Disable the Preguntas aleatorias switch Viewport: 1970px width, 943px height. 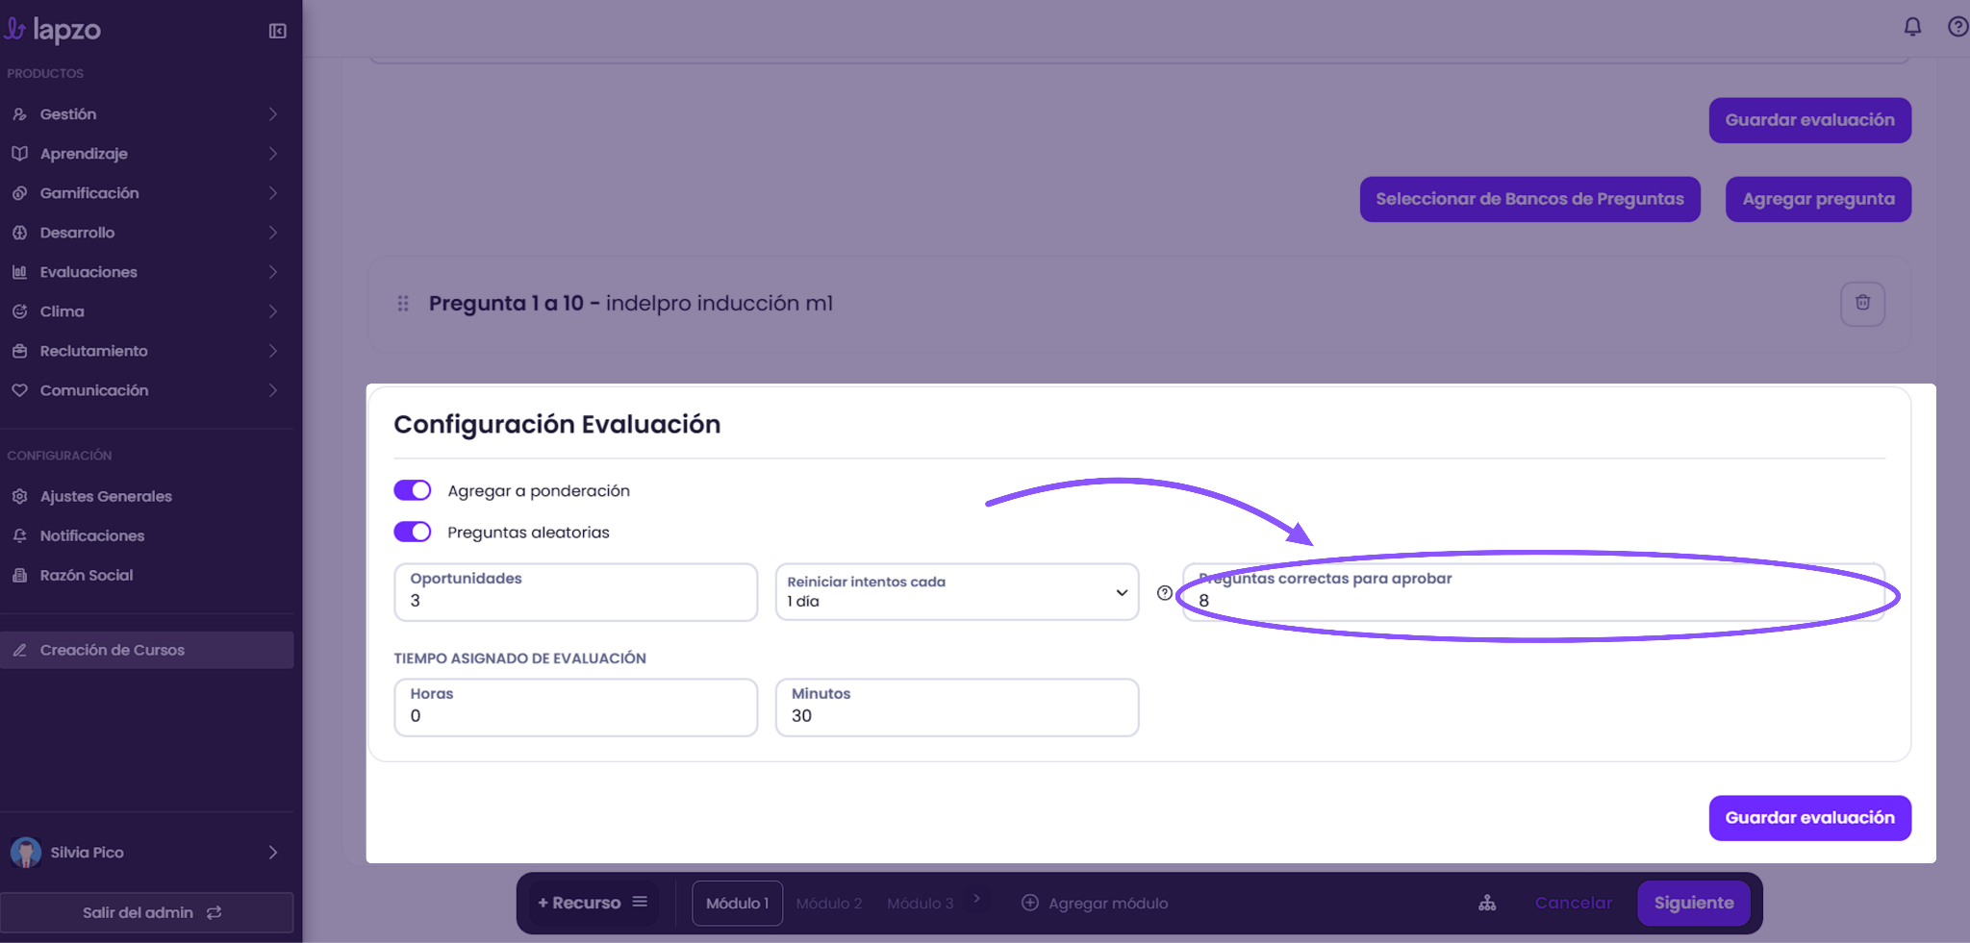pyautogui.click(x=413, y=532)
